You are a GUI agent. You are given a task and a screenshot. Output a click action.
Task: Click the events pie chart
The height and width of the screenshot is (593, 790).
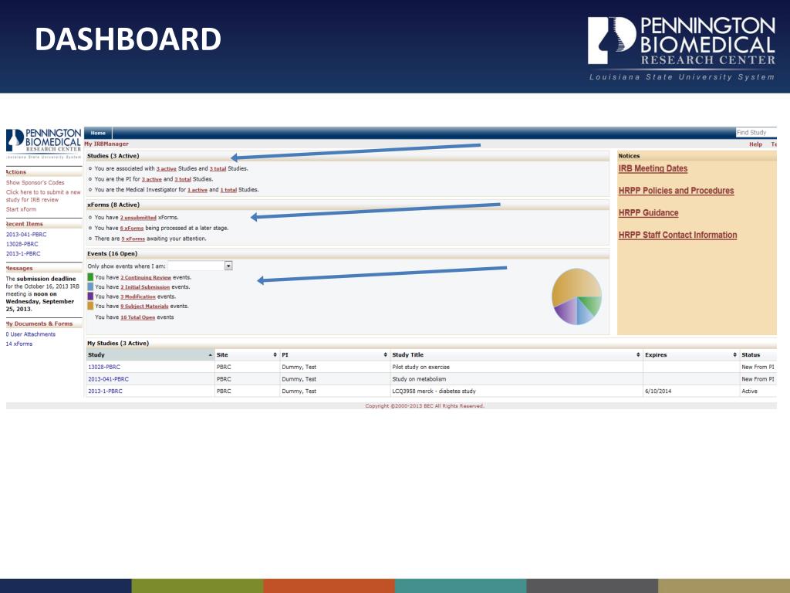tap(576, 296)
